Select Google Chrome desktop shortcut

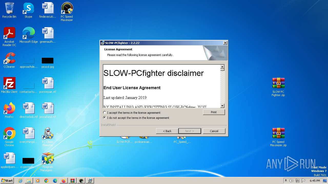pyautogui.click(x=9, y=137)
